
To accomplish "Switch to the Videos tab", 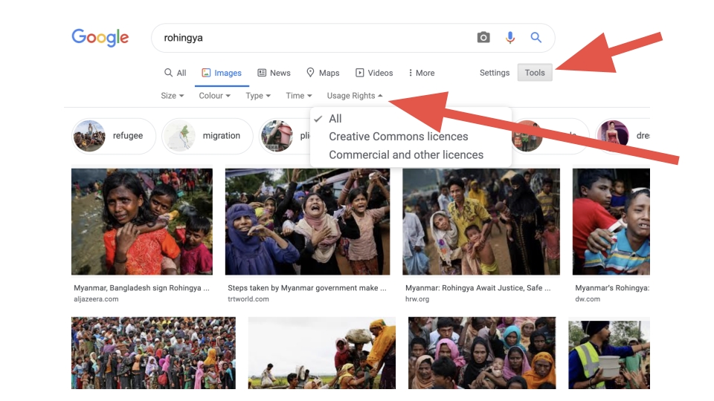I will (373, 73).
